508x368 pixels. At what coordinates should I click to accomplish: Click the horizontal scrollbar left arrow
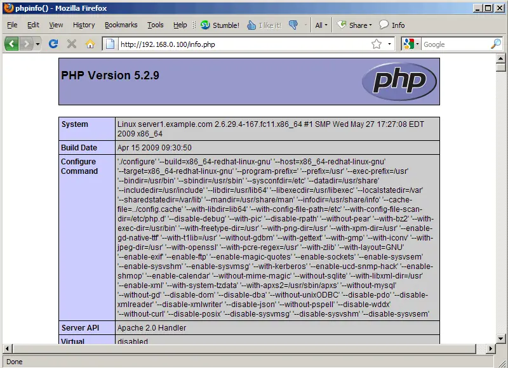pyautogui.click(x=8, y=348)
